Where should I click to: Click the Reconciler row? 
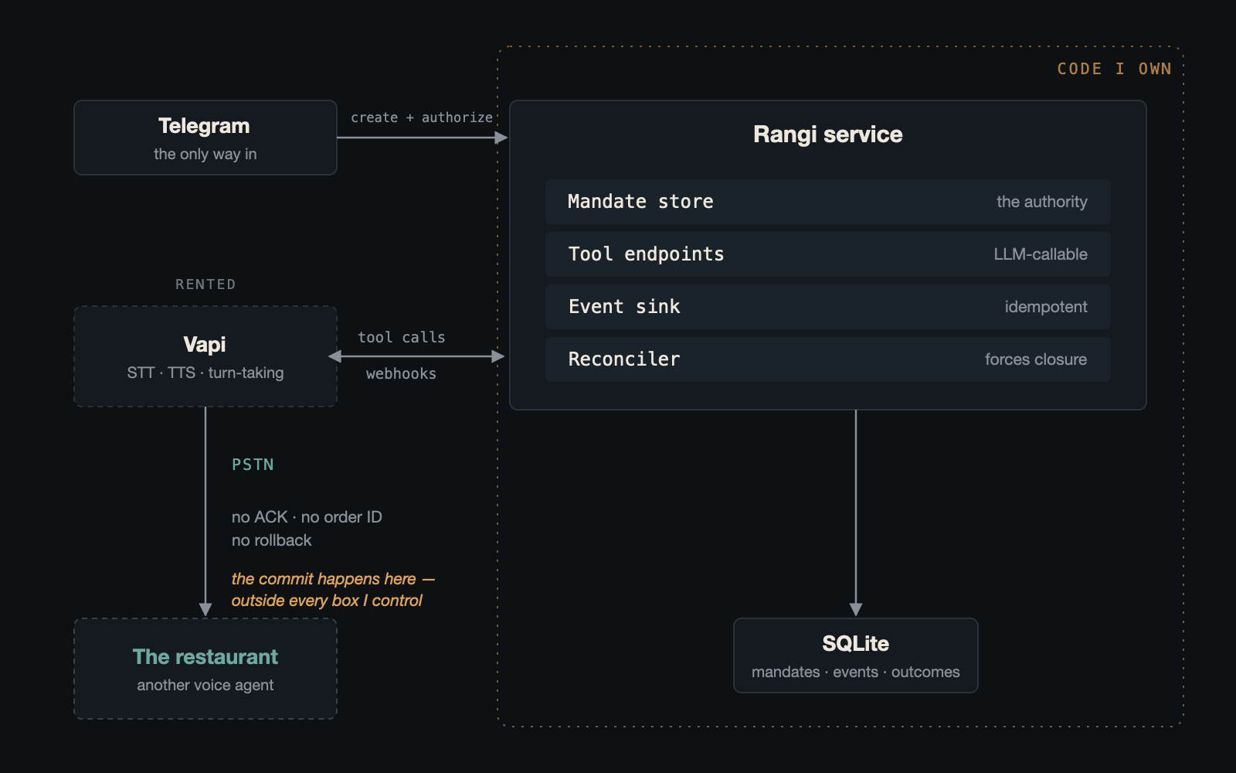click(828, 359)
